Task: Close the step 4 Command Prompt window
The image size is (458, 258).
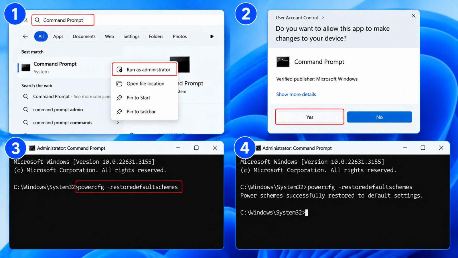Action: point(441,148)
